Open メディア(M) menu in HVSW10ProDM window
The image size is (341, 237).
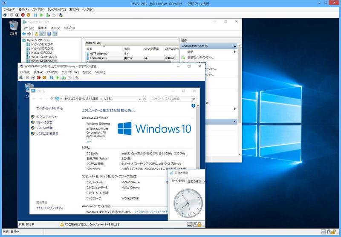click(38, 9)
